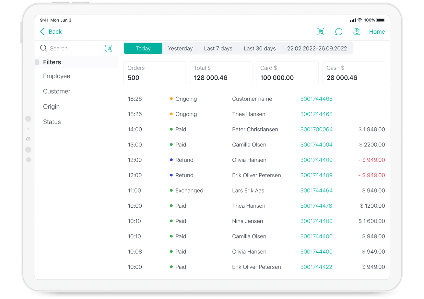Click refund amount for Olivia Hansen
The image size is (424, 299).
coord(372,160)
